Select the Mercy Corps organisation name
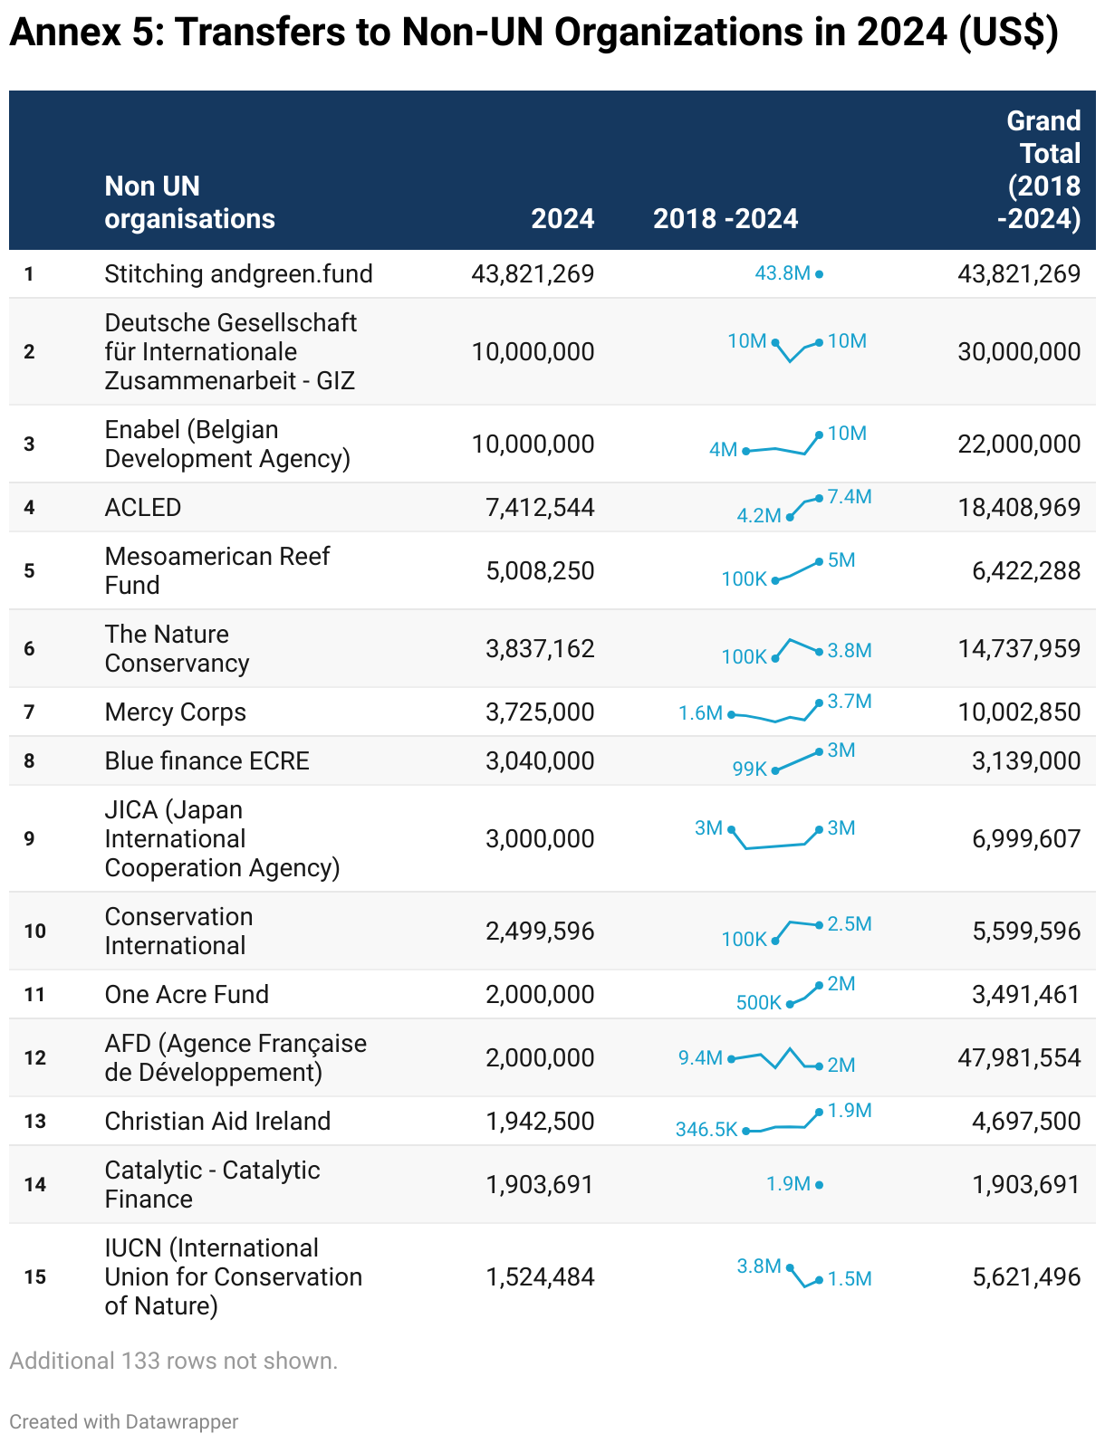Viewport: 1105px width, 1443px height. coord(175,712)
